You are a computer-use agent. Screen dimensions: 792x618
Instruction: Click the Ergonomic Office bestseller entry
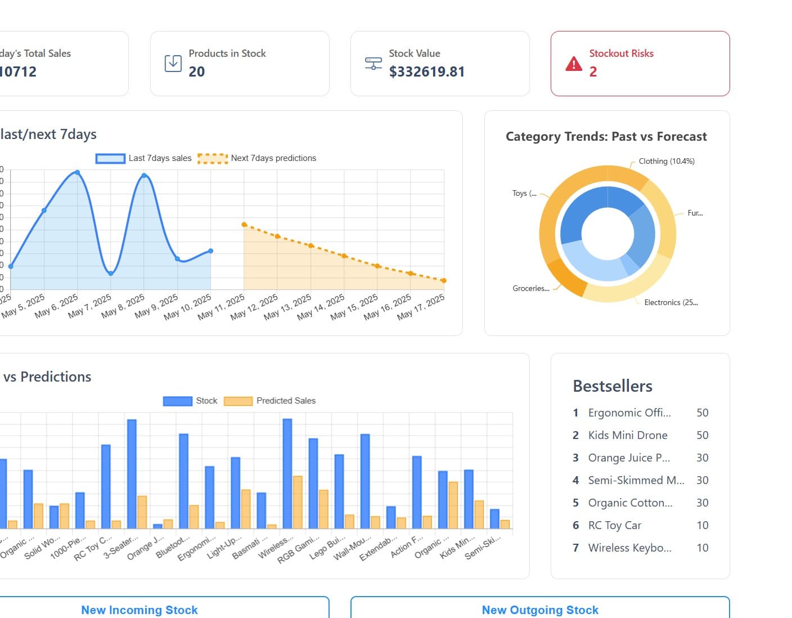[629, 413]
